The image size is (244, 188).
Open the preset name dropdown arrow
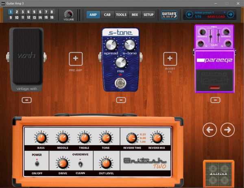(224, 13)
